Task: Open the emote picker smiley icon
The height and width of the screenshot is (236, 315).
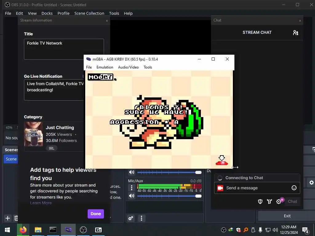Action: coord(294,188)
